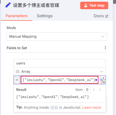Open the Manual Mapping mode dropdown
Viewport: 116px width, 115px height.
[x=57, y=37]
